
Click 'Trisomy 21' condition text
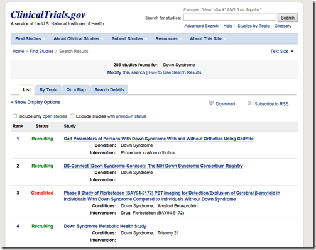[168, 233]
